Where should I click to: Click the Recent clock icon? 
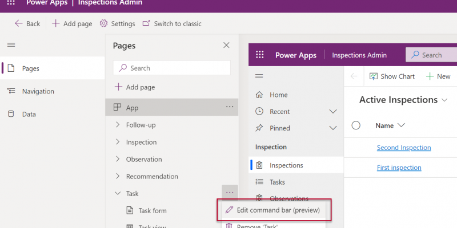point(259,111)
